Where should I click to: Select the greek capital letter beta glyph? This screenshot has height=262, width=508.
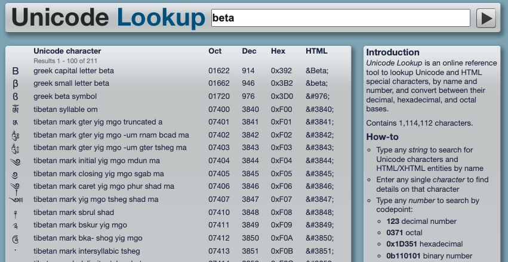tap(16, 71)
